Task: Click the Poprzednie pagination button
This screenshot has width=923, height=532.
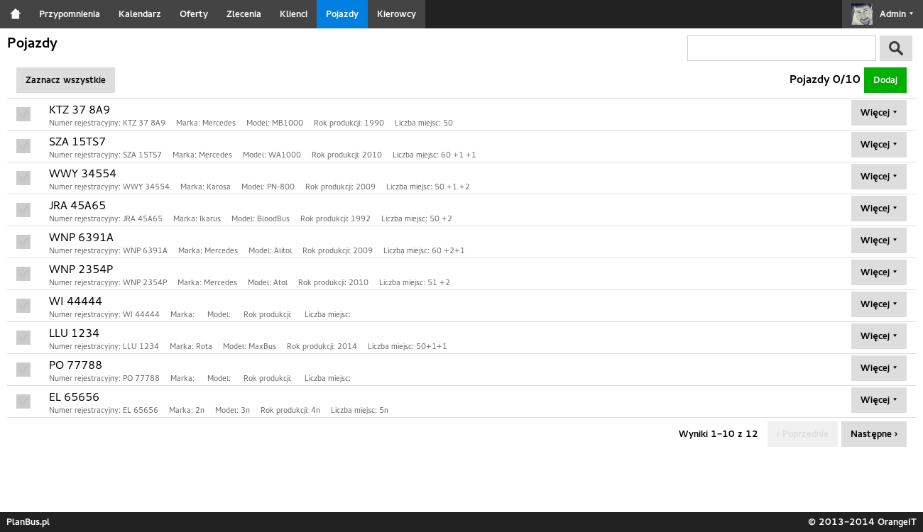Action: [802, 434]
